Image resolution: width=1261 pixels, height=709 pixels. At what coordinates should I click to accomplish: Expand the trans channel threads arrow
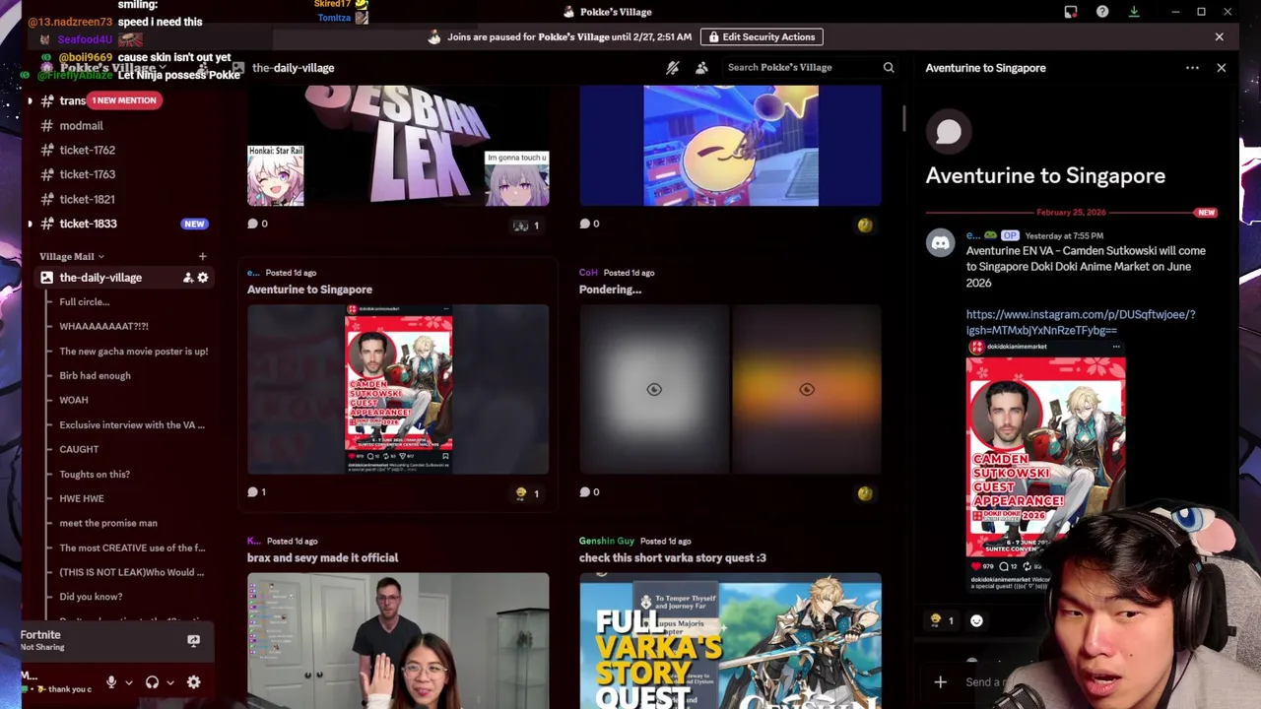coord(30,100)
